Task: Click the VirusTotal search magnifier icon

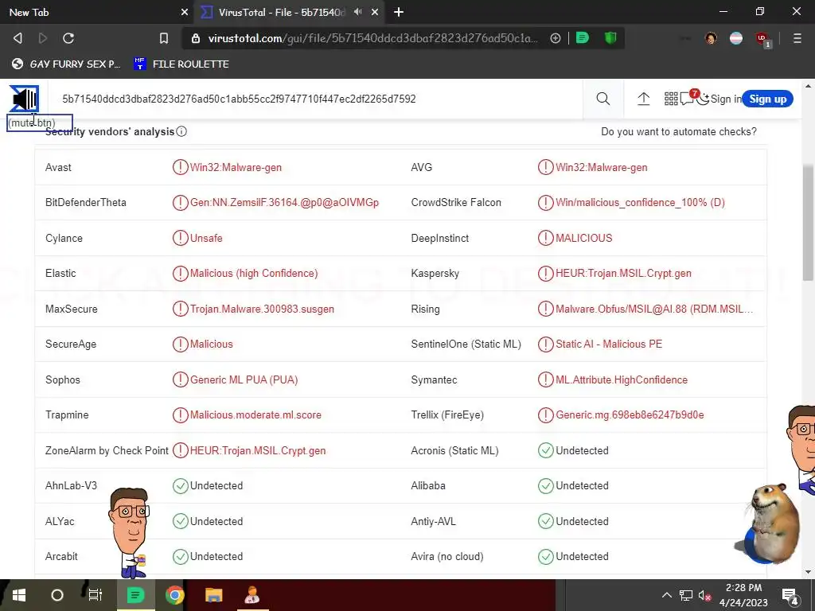Action: (x=603, y=99)
